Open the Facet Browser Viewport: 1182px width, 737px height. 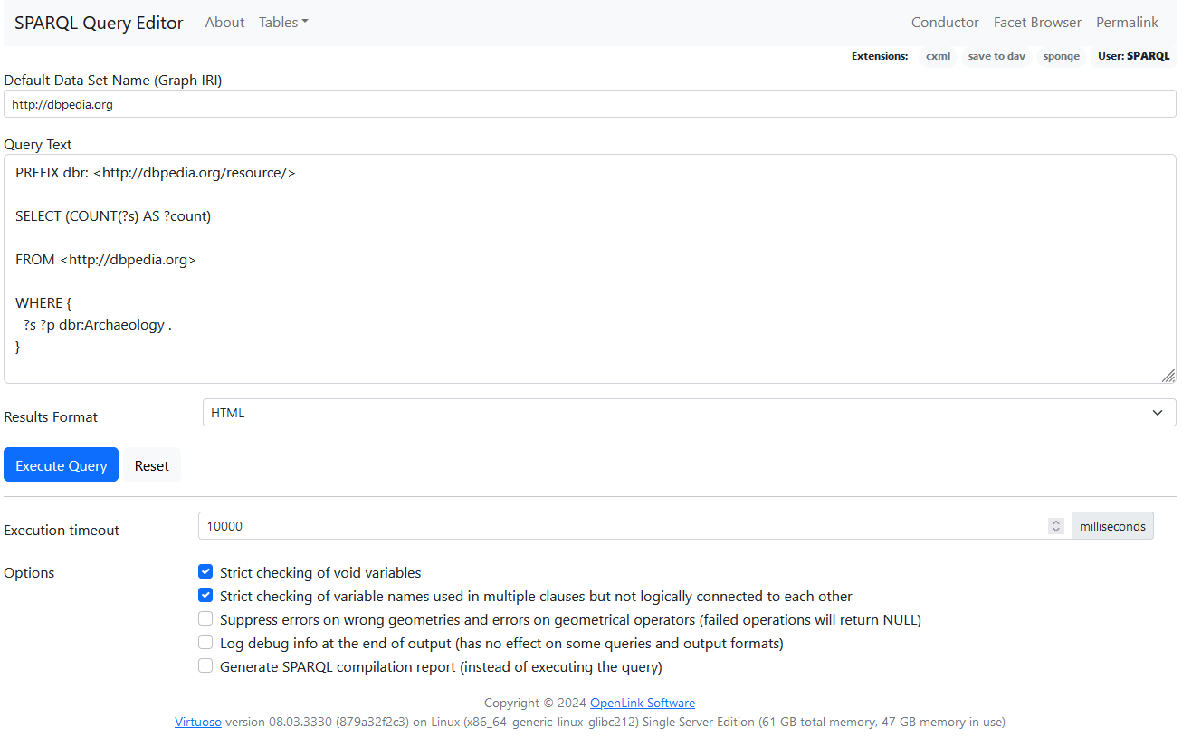(x=1037, y=23)
